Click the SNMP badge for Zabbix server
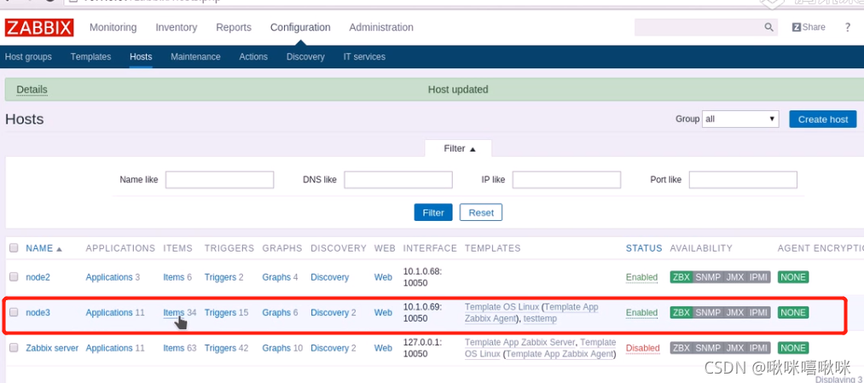The width and height of the screenshot is (864, 383). pyautogui.click(x=708, y=348)
